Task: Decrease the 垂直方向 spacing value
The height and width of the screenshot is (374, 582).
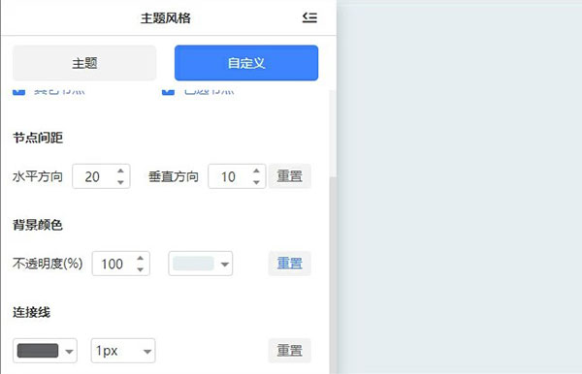Action: tap(256, 182)
